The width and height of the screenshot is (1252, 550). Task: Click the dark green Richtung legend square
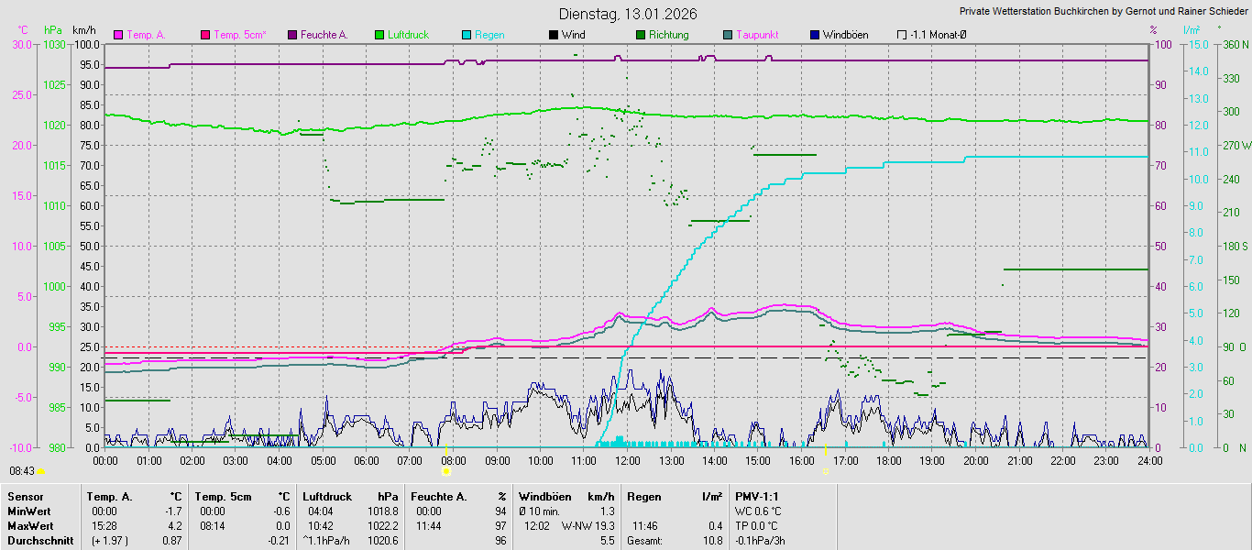(x=641, y=35)
